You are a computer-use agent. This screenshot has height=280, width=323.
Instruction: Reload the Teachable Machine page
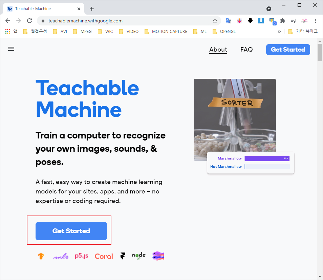pyautogui.click(x=29, y=21)
